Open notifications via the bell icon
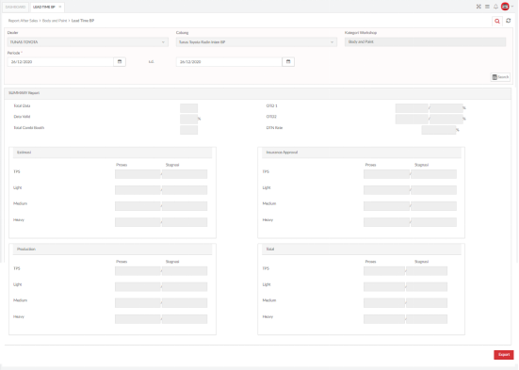 (x=495, y=7)
